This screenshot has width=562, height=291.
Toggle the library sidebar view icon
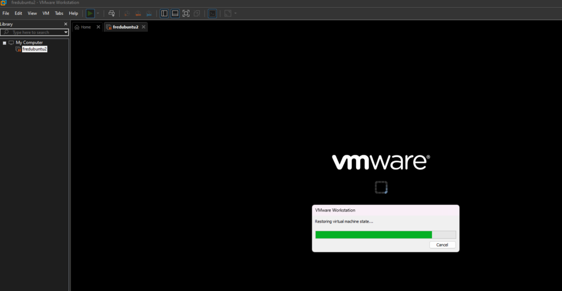click(164, 14)
